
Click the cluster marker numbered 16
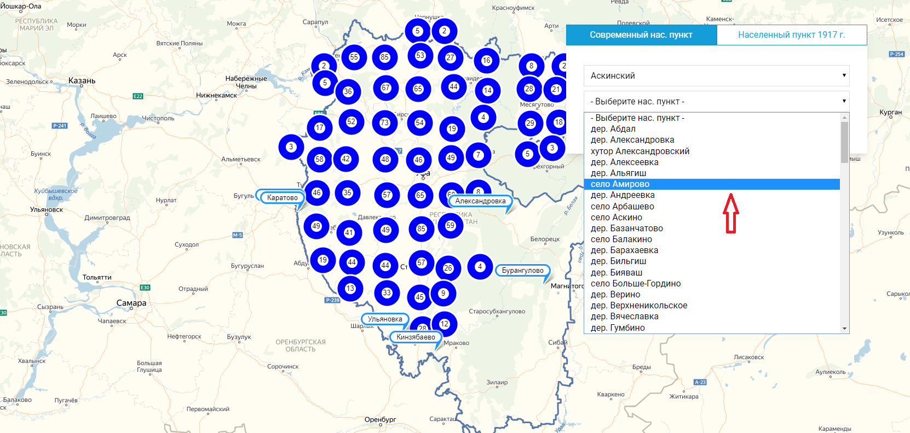[x=487, y=61]
